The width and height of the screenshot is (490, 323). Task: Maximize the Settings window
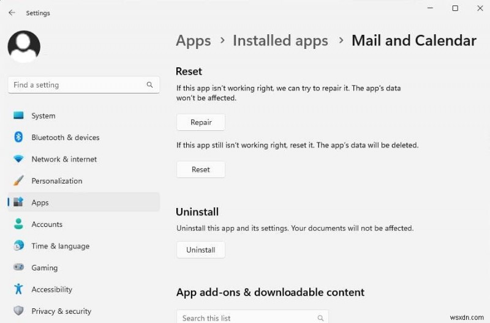tap(455, 8)
